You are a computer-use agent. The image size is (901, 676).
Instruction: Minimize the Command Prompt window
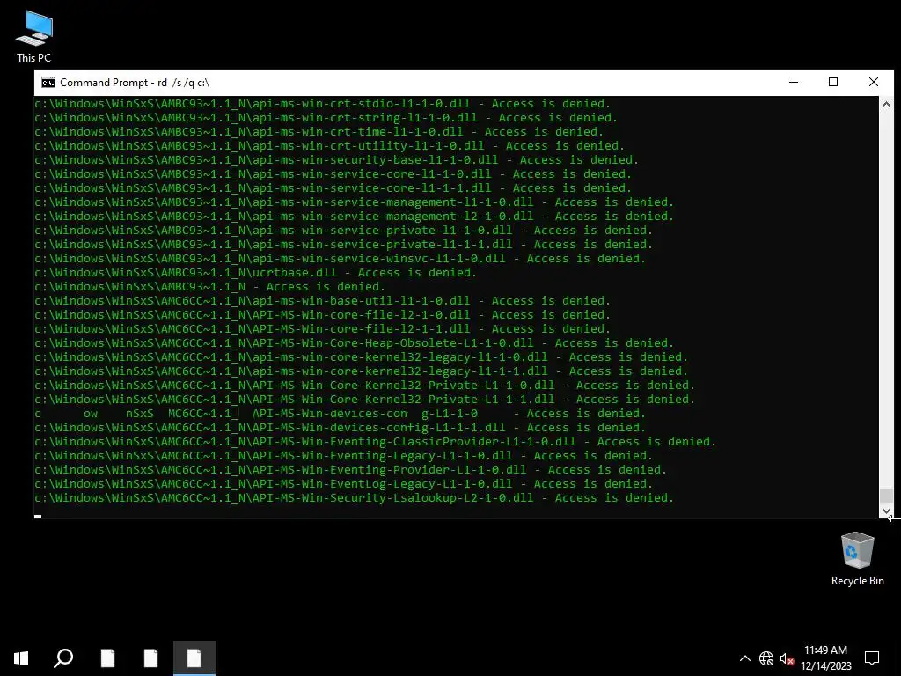click(794, 82)
